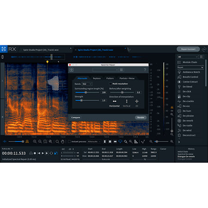Select the hand grab tool
The image size is (208, 208).
62,141
